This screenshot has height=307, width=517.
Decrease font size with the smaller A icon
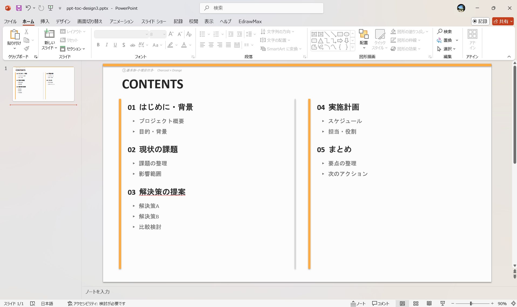pyautogui.click(x=180, y=34)
